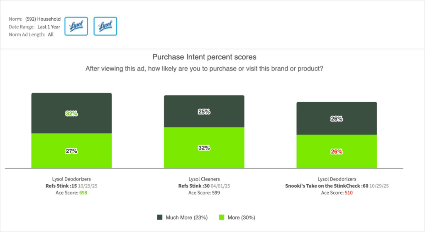Click the Norm Ad Length All value
425x232 pixels.
(x=51, y=35)
